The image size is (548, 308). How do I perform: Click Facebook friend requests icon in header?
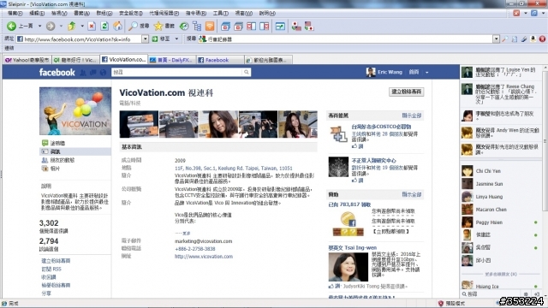coord(83,72)
